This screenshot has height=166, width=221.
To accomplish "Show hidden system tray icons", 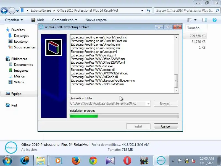I will 173,161.
